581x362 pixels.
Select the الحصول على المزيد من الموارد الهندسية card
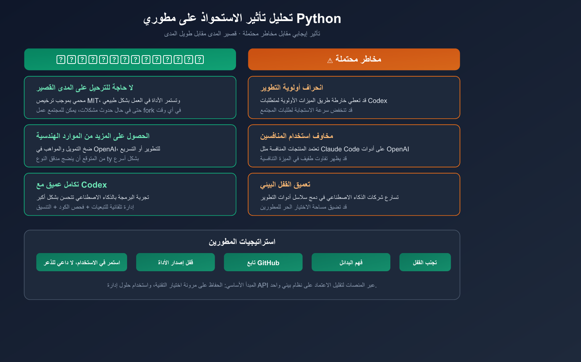click(x=130, y=146)
